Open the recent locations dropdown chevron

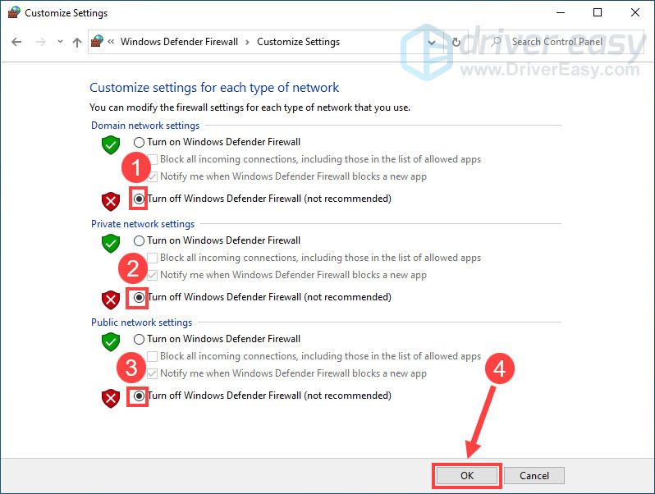click(58, 42)
